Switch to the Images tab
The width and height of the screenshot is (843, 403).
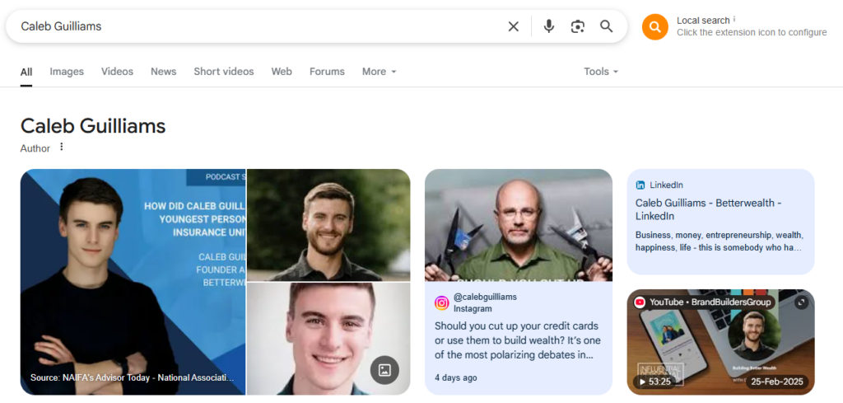click(x=67, y=72)
